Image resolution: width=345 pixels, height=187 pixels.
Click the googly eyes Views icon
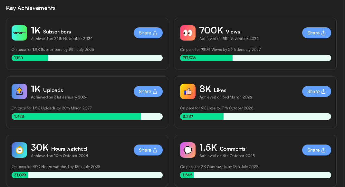(188, 33)
